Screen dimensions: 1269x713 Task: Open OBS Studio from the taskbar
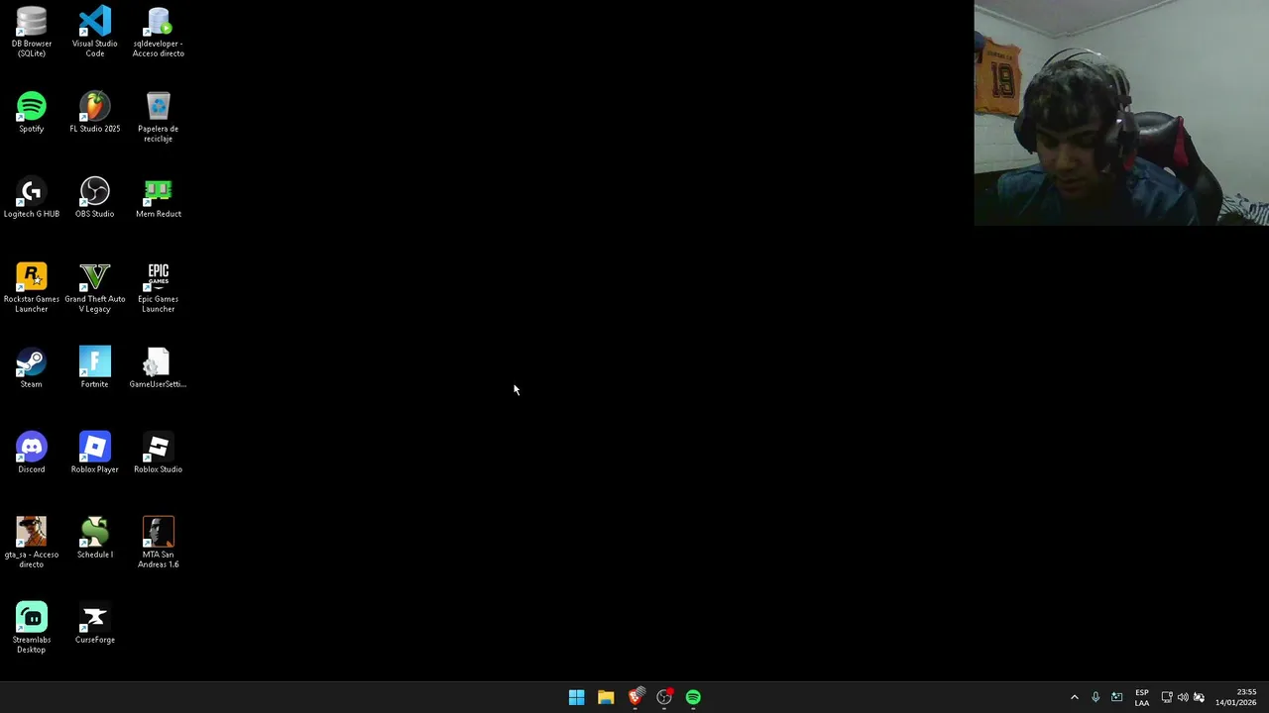[x=664, y=697]
